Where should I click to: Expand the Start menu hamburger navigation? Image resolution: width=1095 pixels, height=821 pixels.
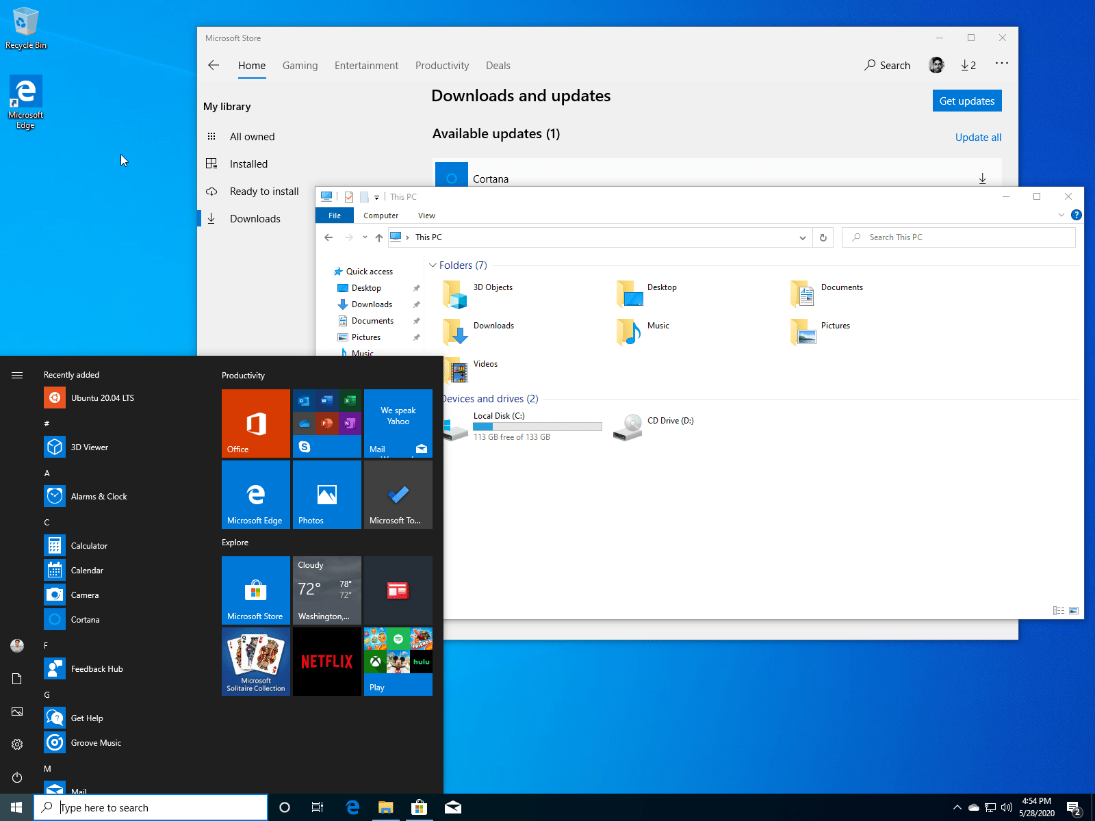(17, 375)
